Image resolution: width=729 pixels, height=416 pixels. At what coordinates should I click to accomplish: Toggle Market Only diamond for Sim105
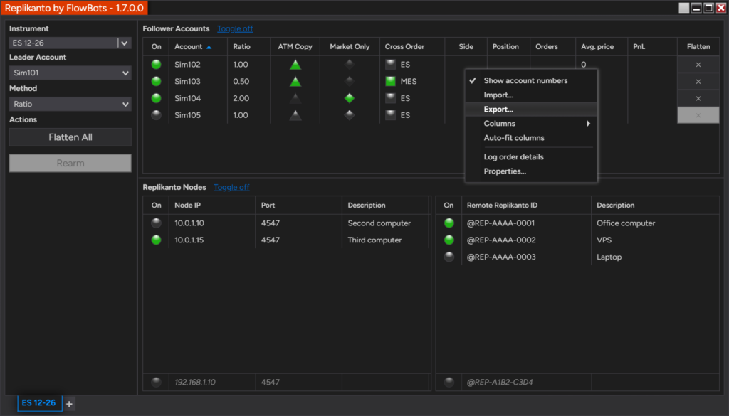pyautogui.click(x=349, y=115)
